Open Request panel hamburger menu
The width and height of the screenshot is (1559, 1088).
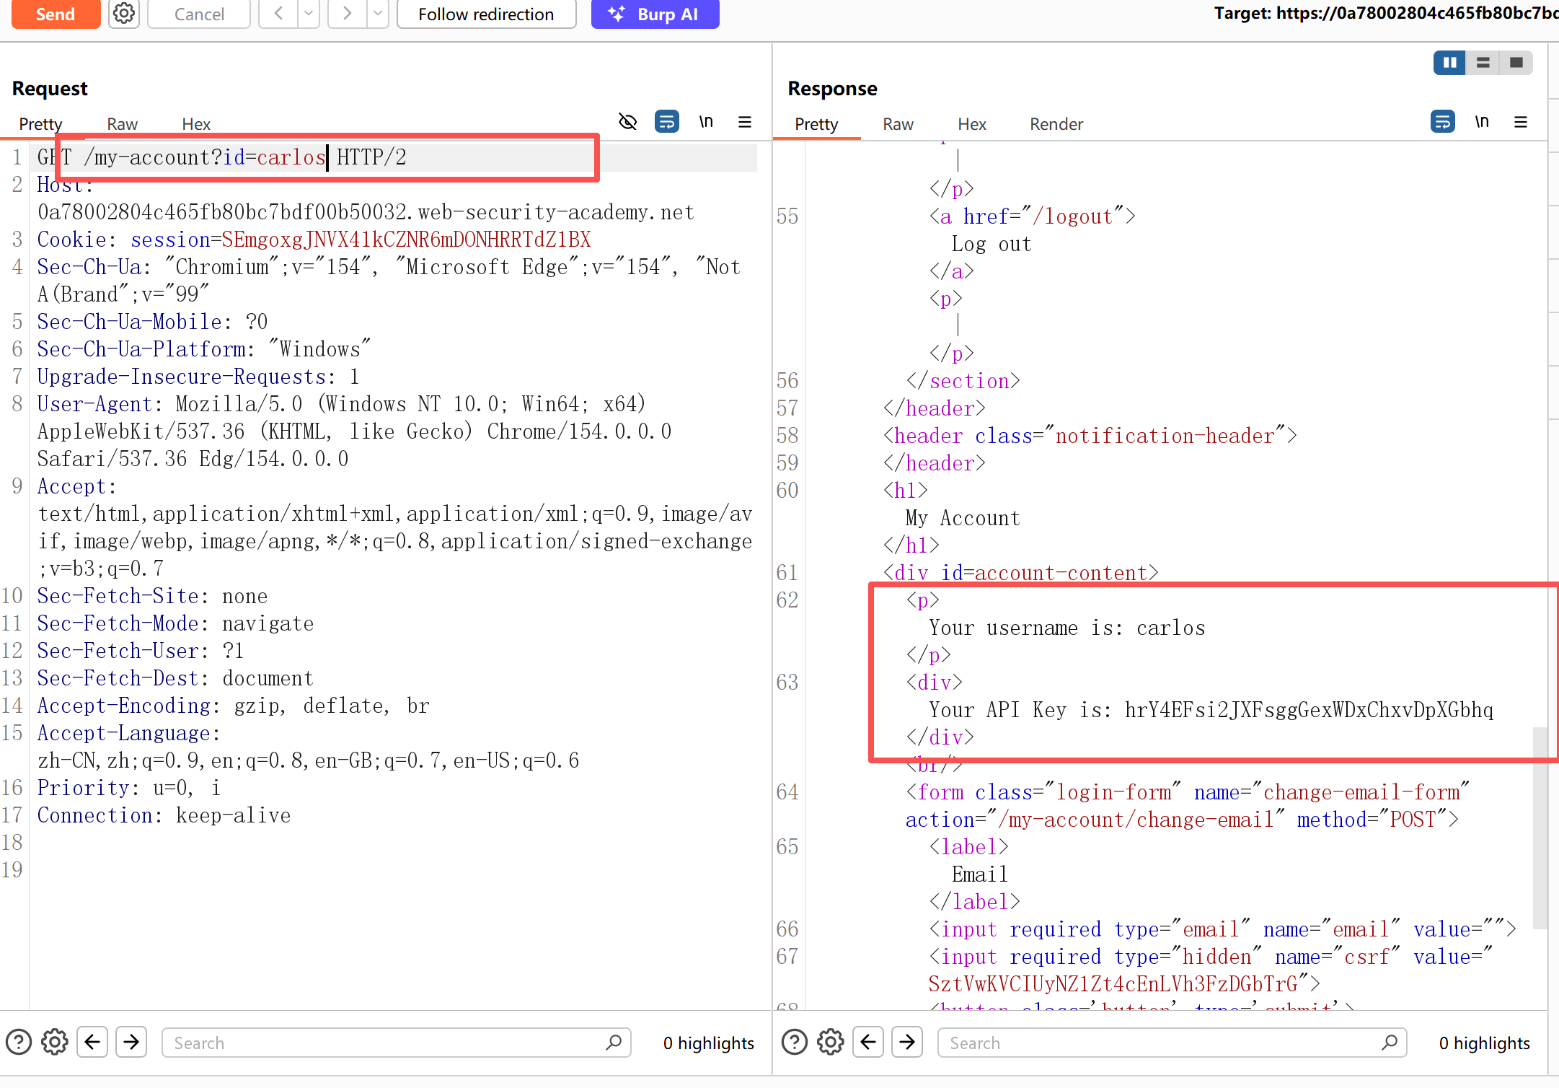coord(745,122)
